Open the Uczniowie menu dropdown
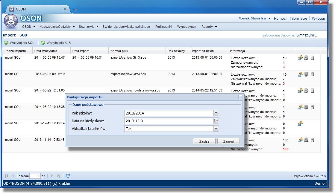Screen dimensions: 335x194 pyautogui.click(x=89, y=27)
